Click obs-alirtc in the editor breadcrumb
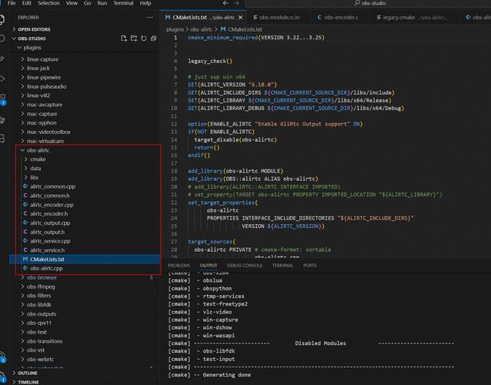This screenshot has height=385, width=491. tap(202, 29)
